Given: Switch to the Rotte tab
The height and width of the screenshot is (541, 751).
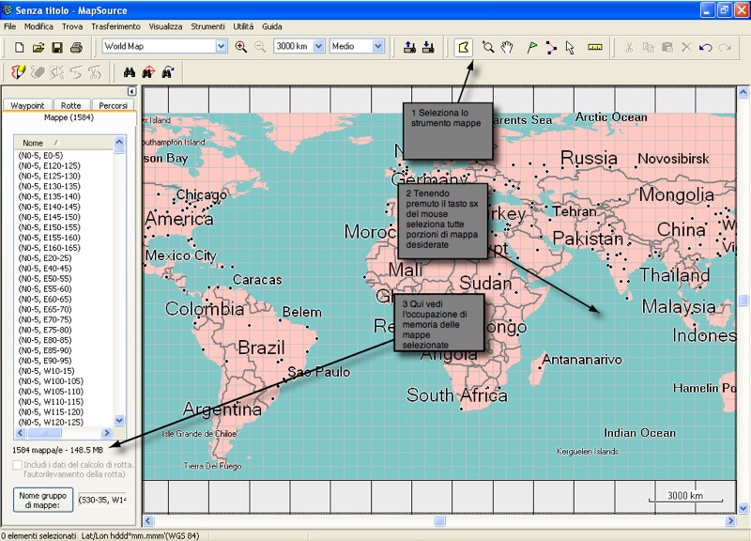Looking at the screenshot, I should pyautogui.click(x=71, y=105).
